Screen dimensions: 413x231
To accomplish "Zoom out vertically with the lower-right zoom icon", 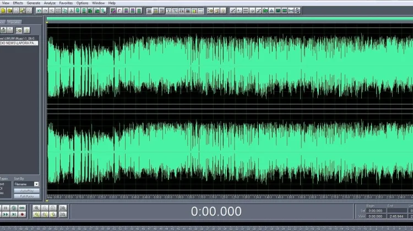I will pyautogui.click(x=63, y=215).
